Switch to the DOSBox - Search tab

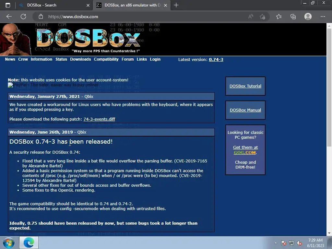tap(54, 5)
